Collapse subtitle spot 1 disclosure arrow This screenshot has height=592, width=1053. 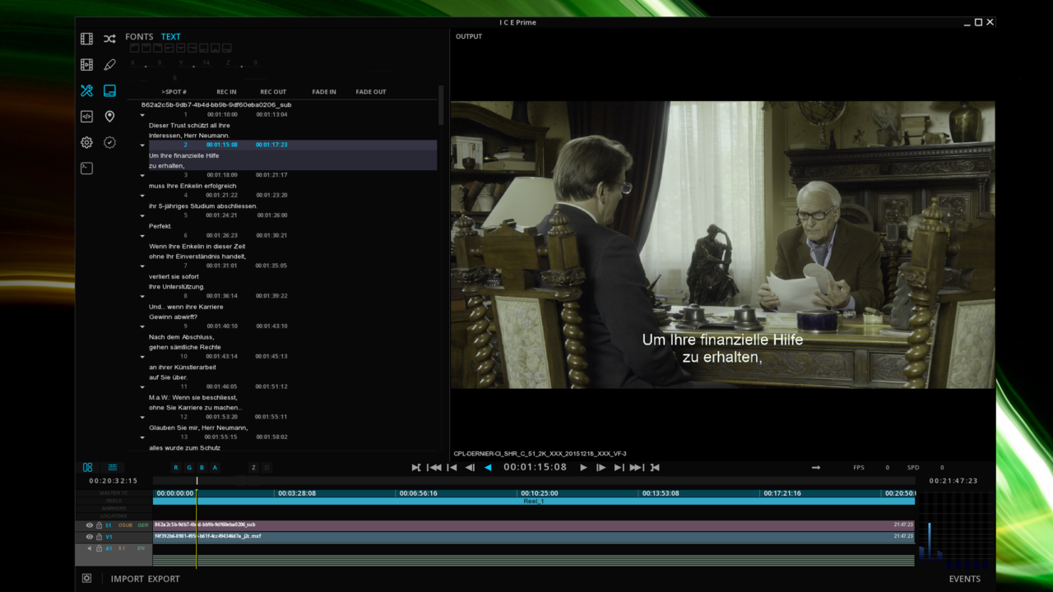pos(142,116)
